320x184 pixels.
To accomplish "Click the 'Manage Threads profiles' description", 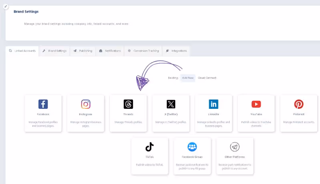I will click(x=128, y=122).
